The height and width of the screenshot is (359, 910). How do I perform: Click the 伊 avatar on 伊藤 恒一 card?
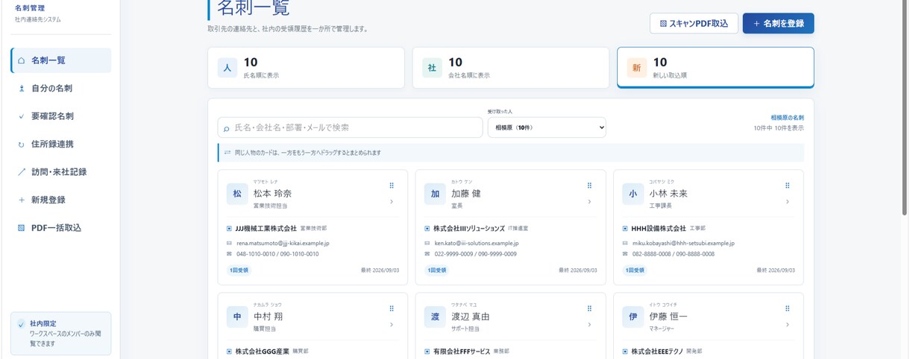(x=633, y=317)
